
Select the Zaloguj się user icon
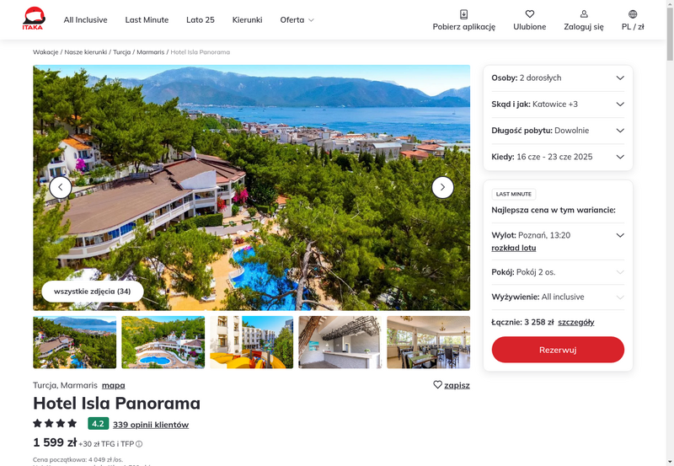[x=584, y=14]
